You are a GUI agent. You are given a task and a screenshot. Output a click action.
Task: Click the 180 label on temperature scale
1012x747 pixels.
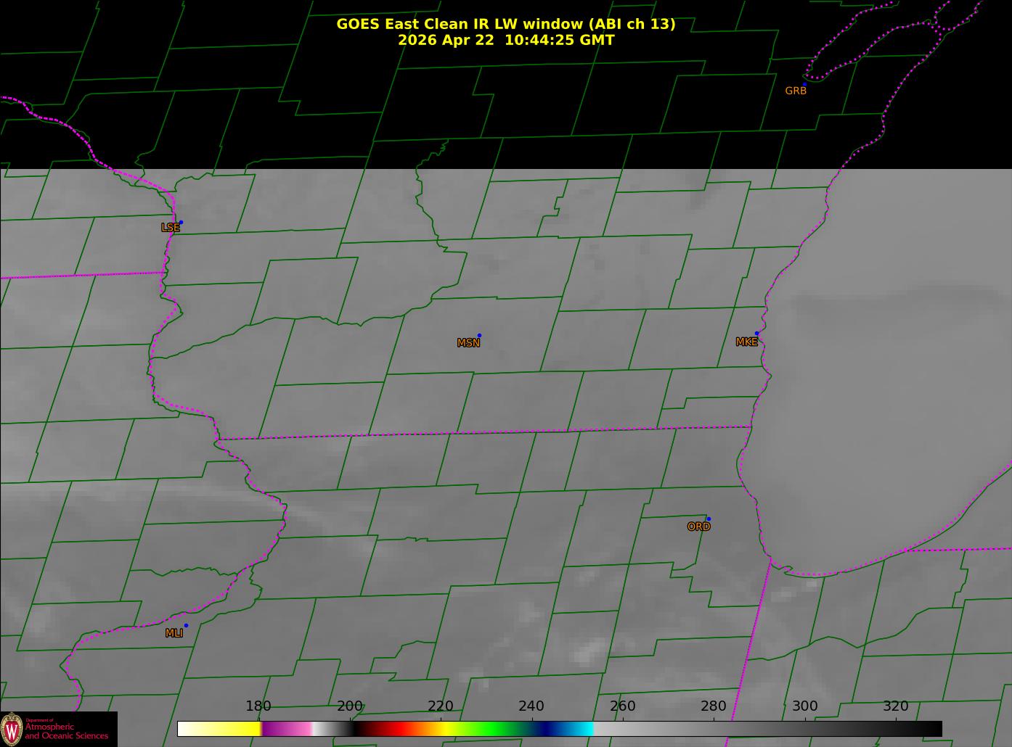pos(258,706)
